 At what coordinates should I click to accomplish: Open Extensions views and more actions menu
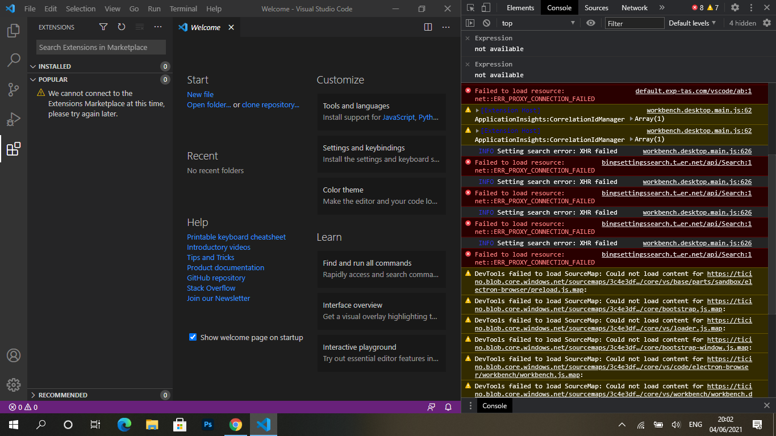click(x=158, y=27)
